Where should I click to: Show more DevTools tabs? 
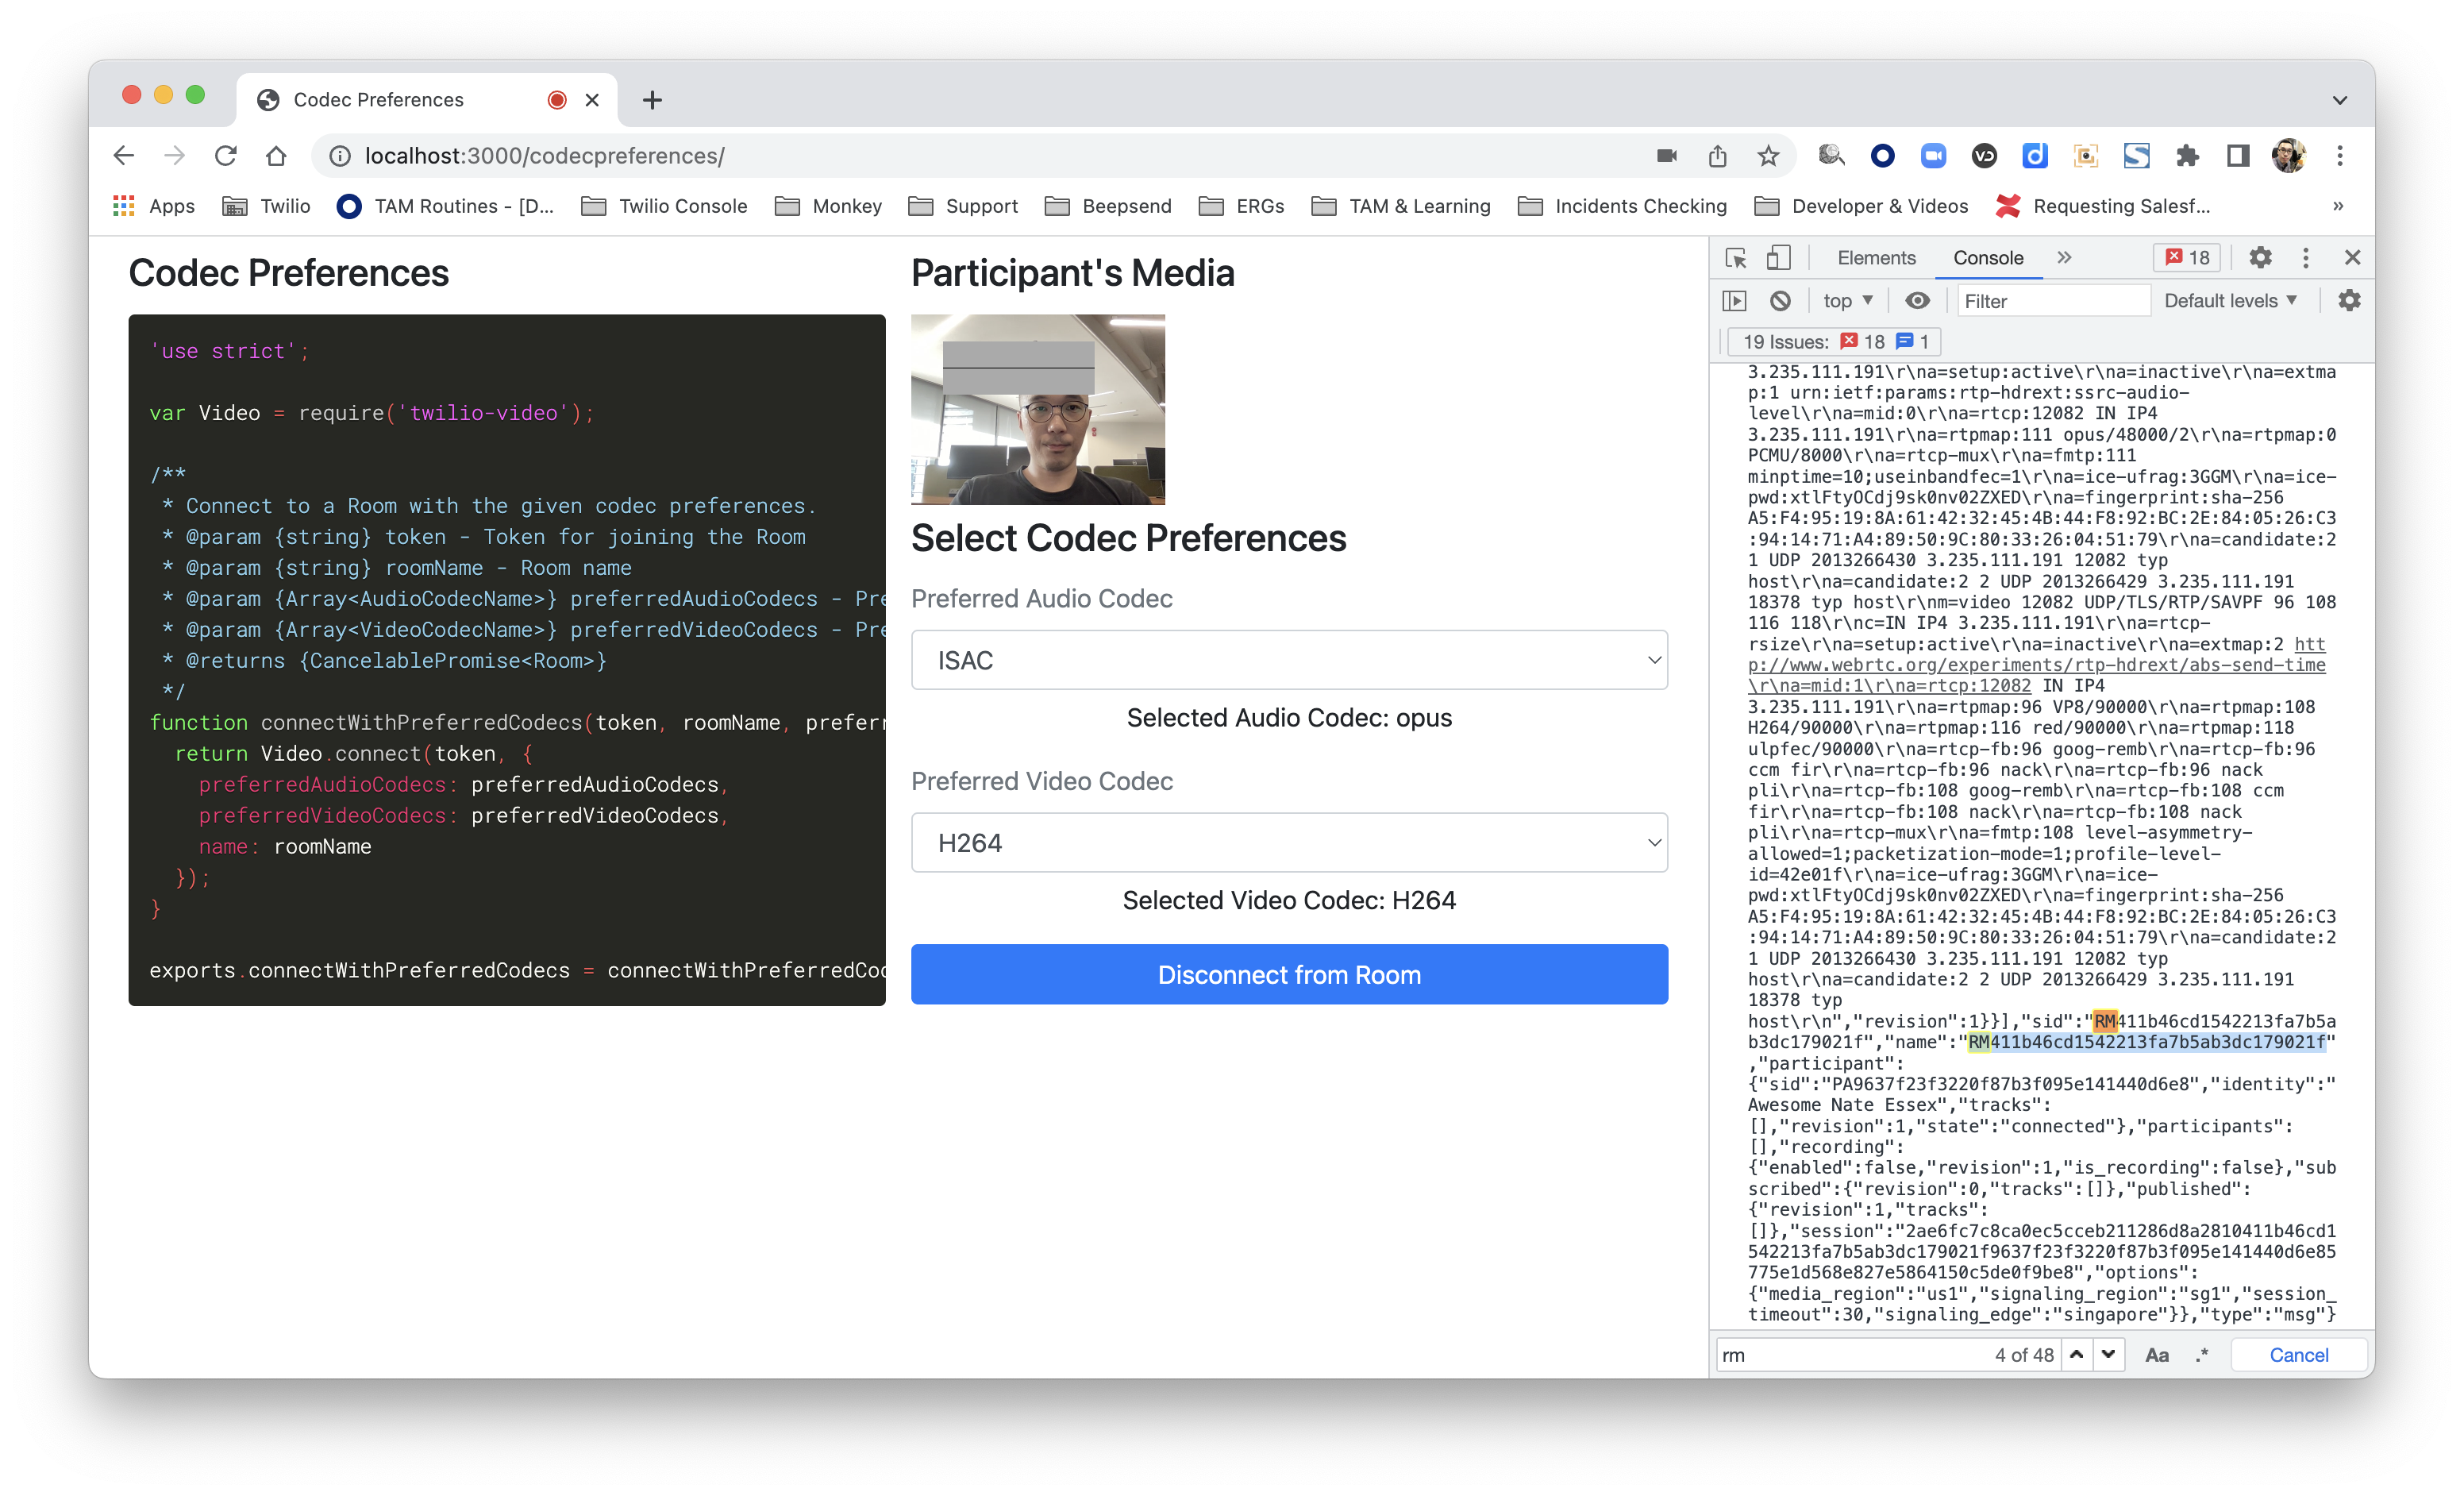2064,258
